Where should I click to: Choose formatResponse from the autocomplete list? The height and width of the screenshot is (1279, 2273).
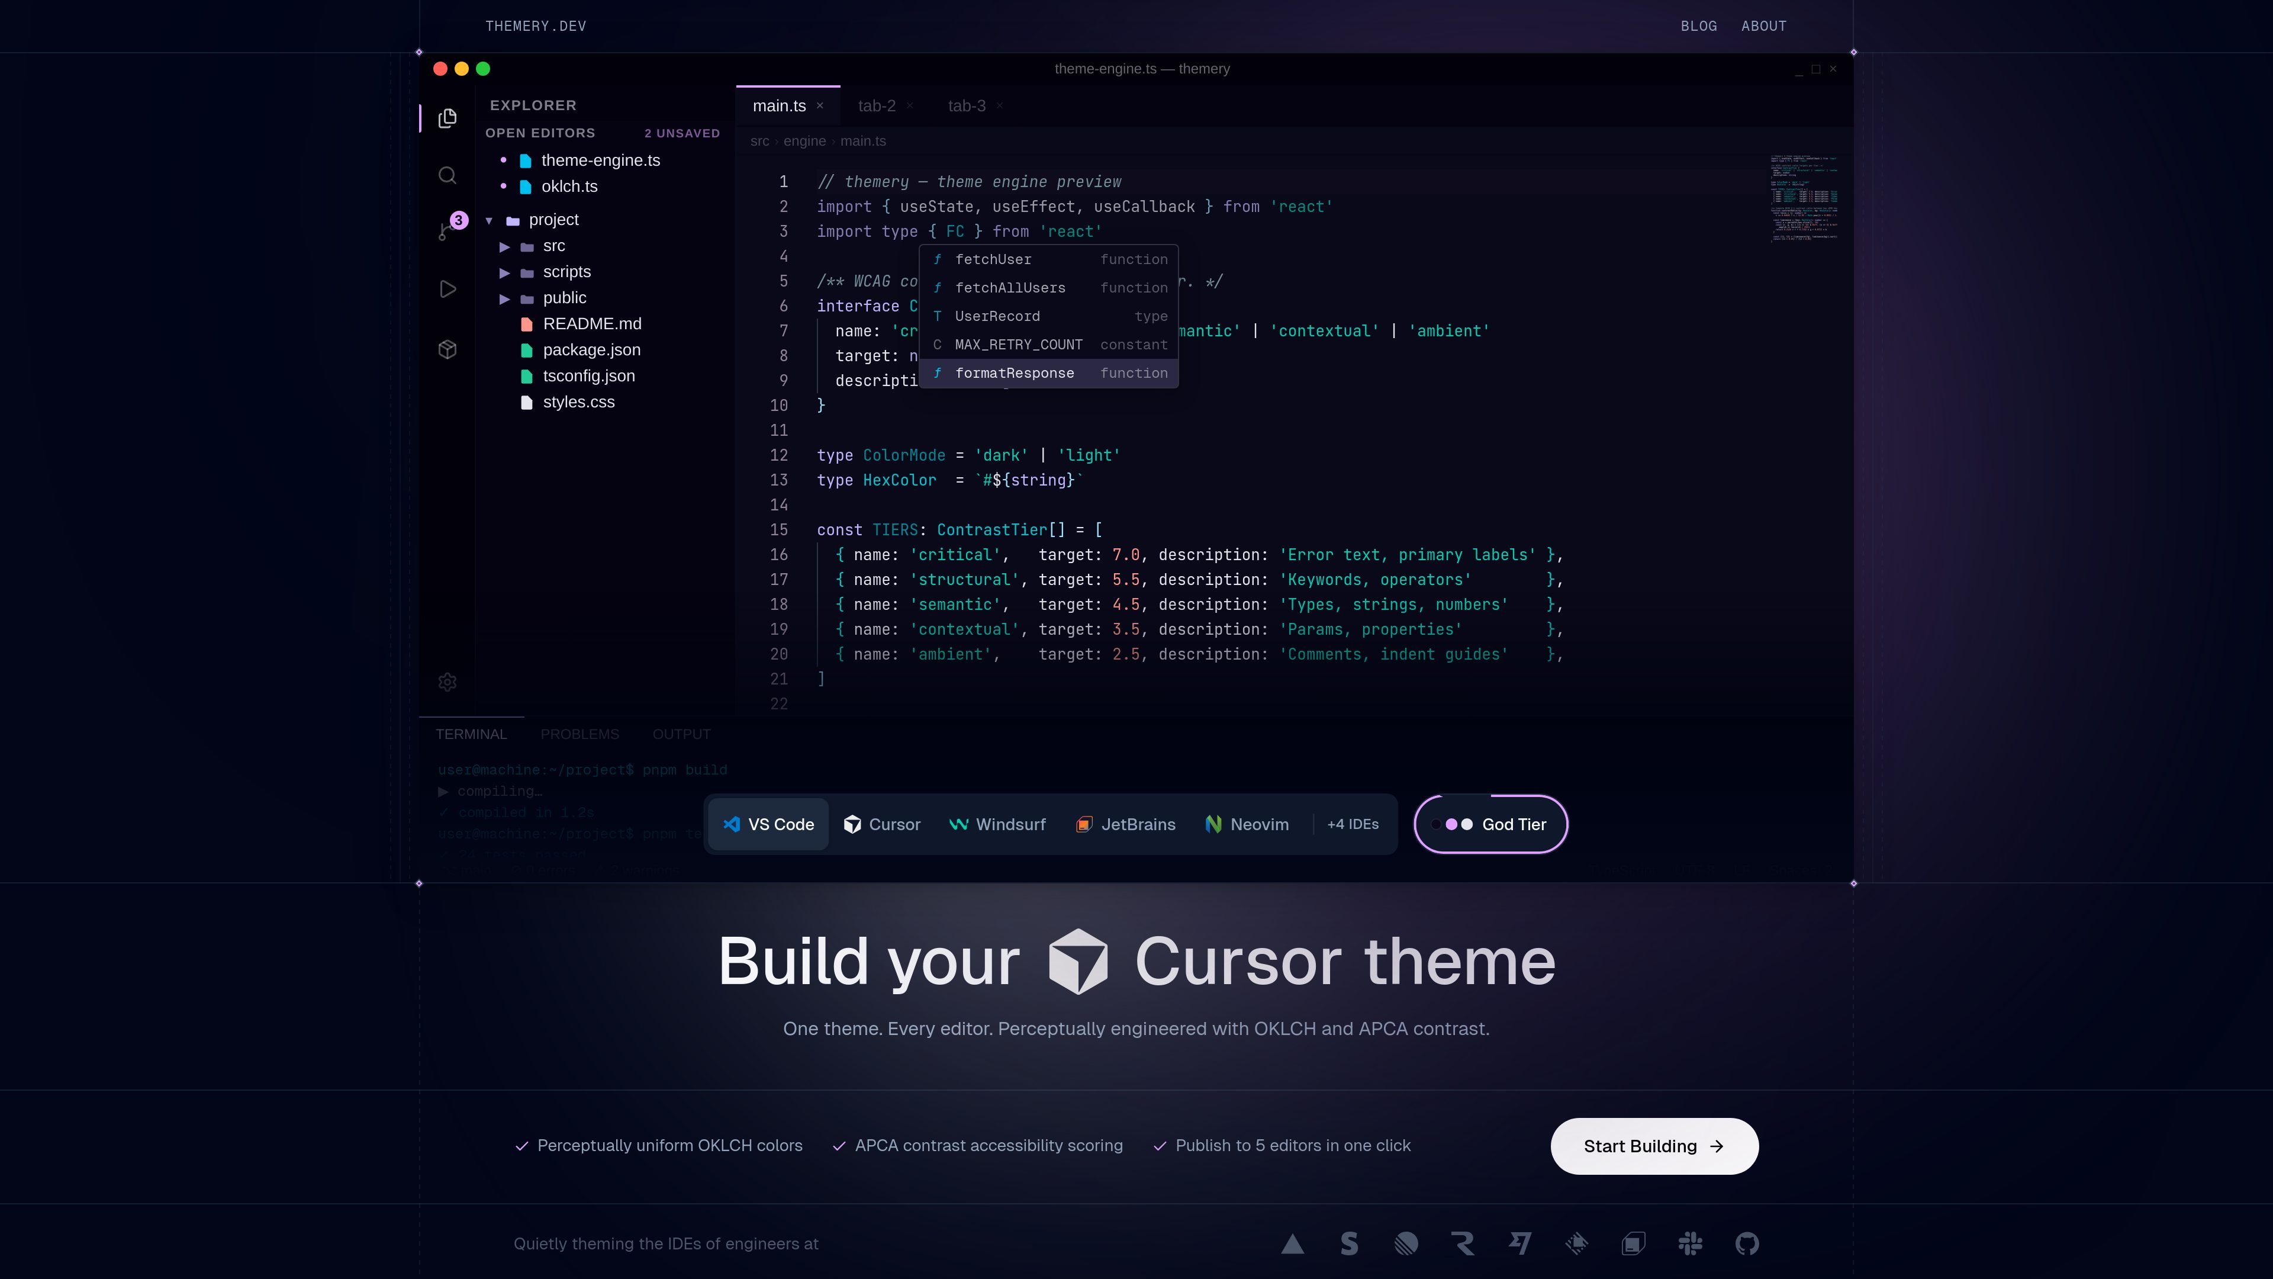pyautogui.click(x=1049, y=374)
